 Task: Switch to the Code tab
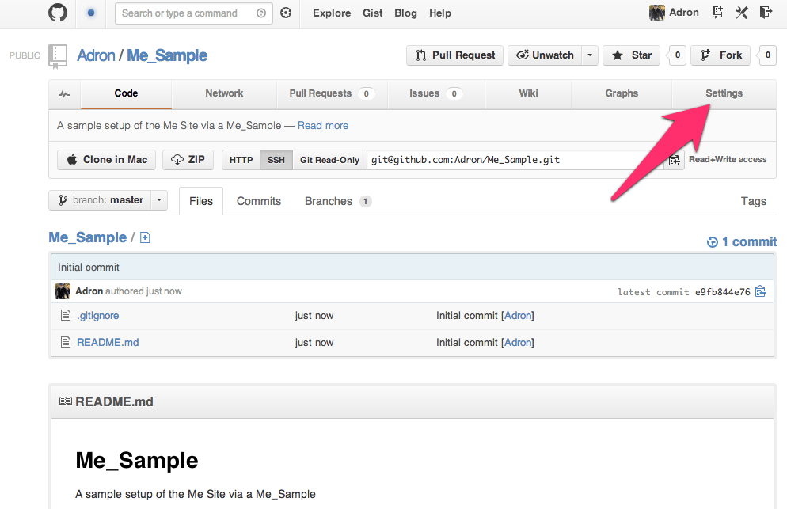coord(126,93)
